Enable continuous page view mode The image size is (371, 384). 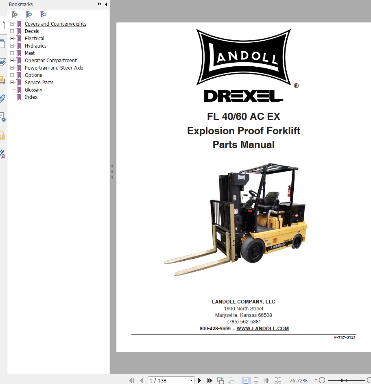click(x=256, y=380)
